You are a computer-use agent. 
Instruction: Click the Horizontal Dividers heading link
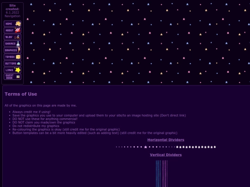[166, 140]
